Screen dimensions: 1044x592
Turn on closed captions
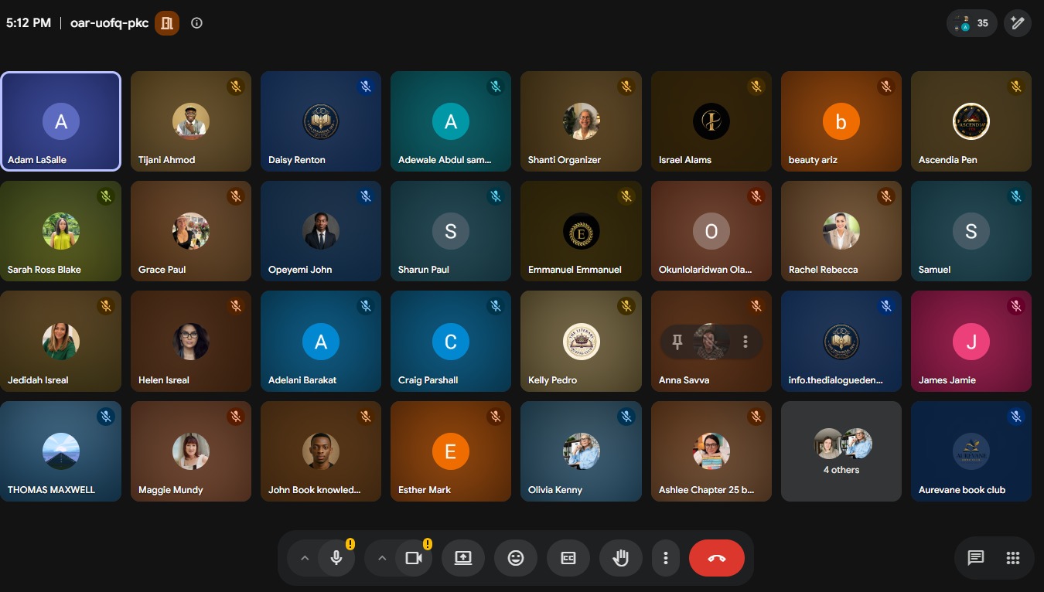(x=568, y=558)
